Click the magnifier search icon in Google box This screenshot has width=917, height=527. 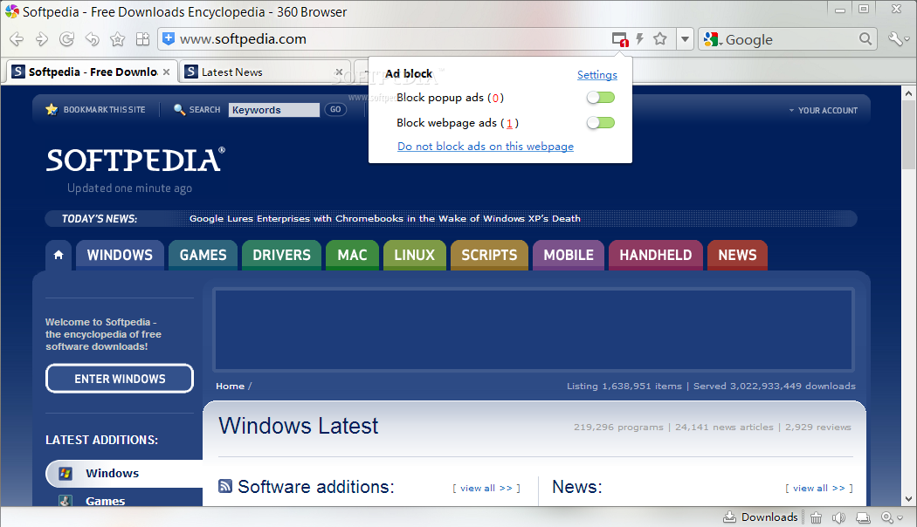click(x=865, y=38)
